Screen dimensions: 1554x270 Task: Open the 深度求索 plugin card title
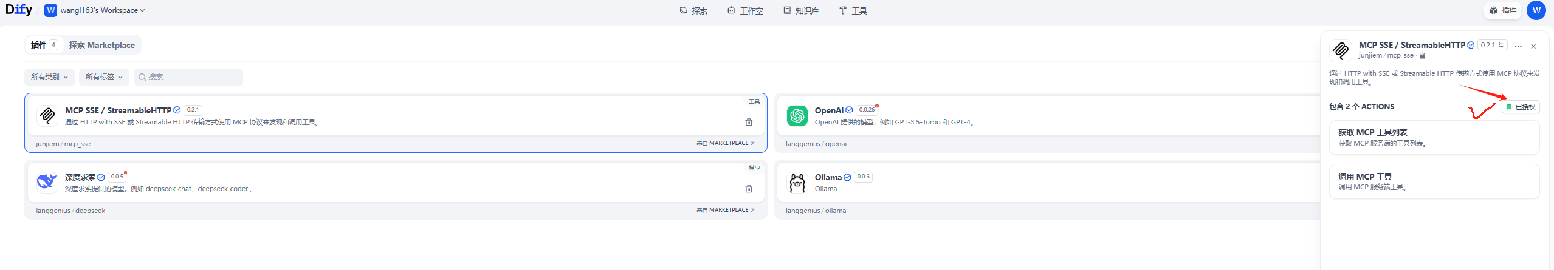click(x=80, y=177)
